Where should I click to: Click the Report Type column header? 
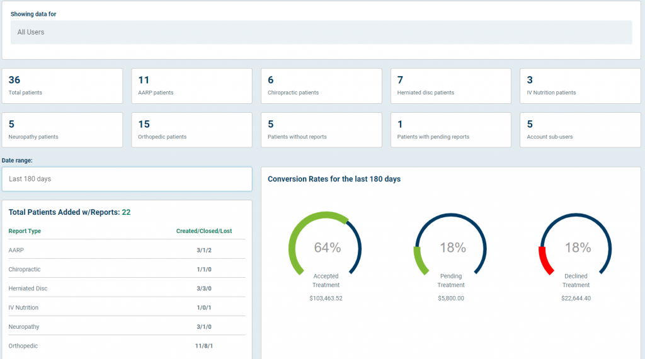(x=25, y=231)
